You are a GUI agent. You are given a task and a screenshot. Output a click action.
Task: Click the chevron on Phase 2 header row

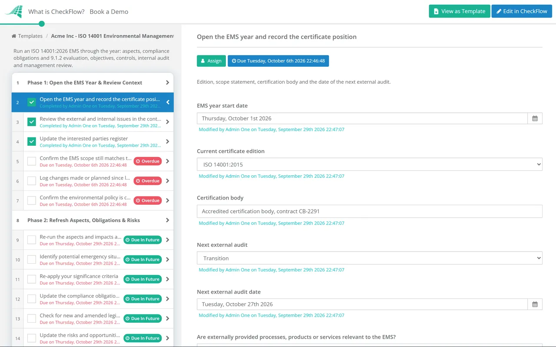[x=168, y=220]
